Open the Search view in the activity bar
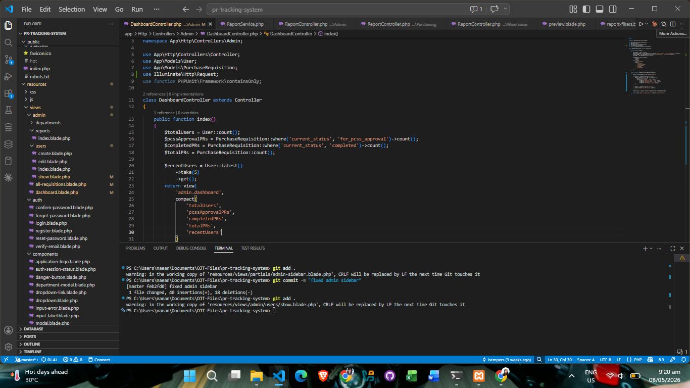Image resolution: width=690 pixels, height=388 pixels. click(x=8, y=42)
